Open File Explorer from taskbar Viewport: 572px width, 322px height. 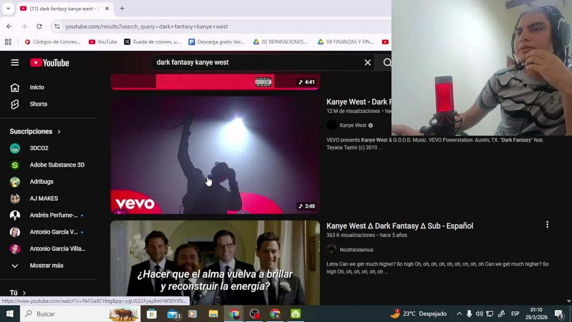213,314
